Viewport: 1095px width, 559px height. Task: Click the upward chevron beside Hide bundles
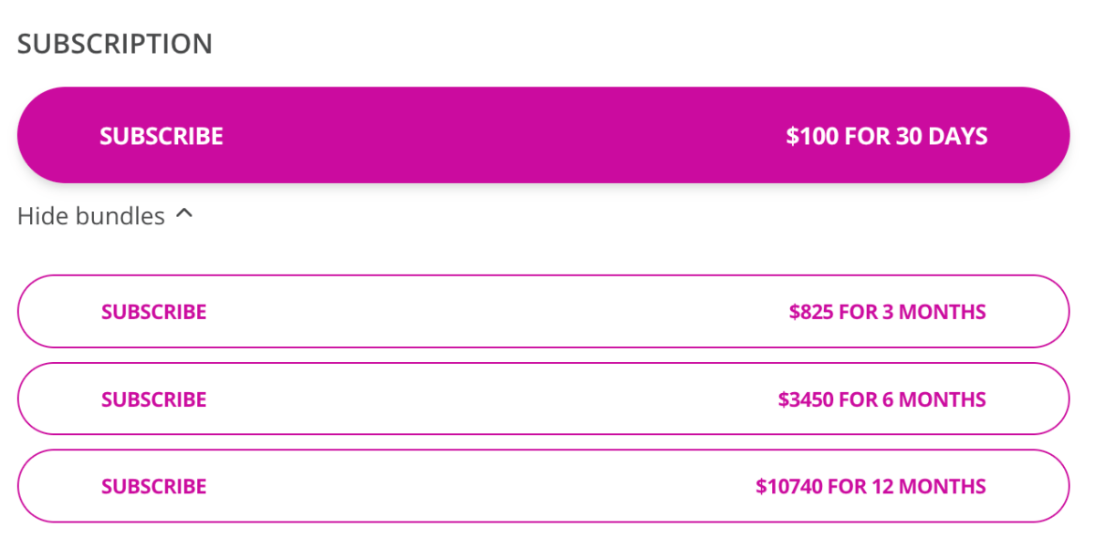[x=184, y=214]
